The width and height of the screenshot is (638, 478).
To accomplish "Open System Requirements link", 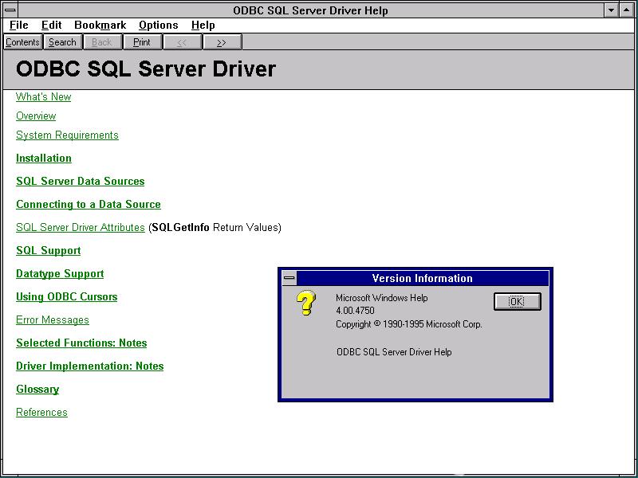I will [67, 135].
